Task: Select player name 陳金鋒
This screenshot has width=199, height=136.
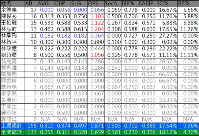Action: tap(9, 81)
